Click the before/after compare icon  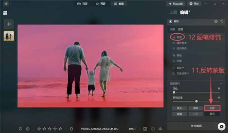[x=153, y=129]
